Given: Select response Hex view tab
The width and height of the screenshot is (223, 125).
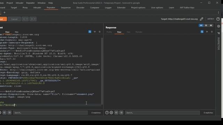Looking at the screenshot, I should pos(129,32).
